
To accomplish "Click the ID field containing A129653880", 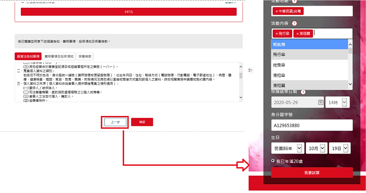I will 312,125.
